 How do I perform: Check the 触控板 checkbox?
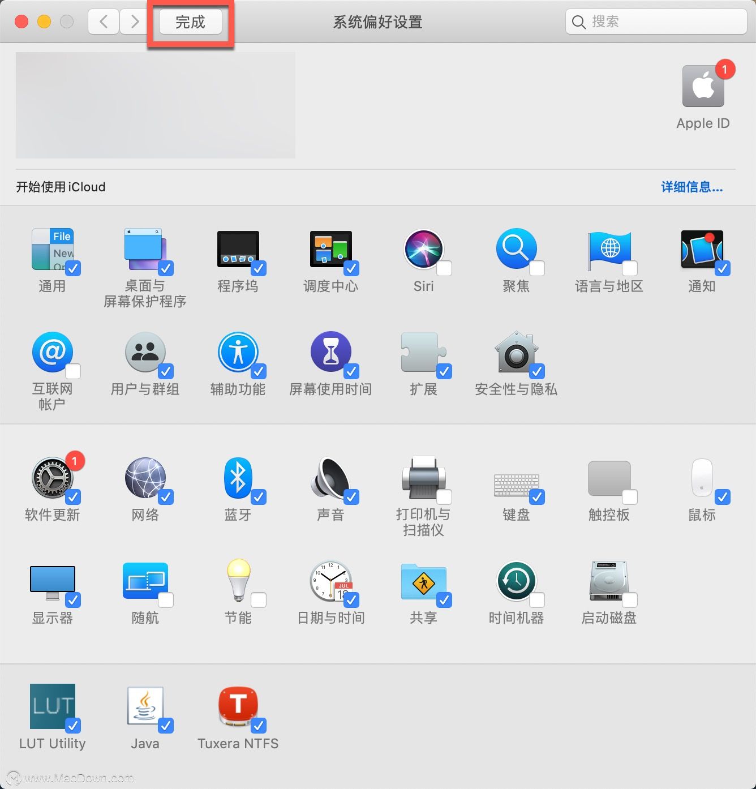coord(630,497)
